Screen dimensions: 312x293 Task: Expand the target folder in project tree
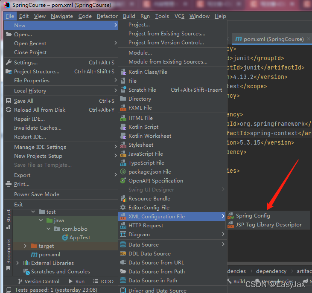tap(25, 246)
